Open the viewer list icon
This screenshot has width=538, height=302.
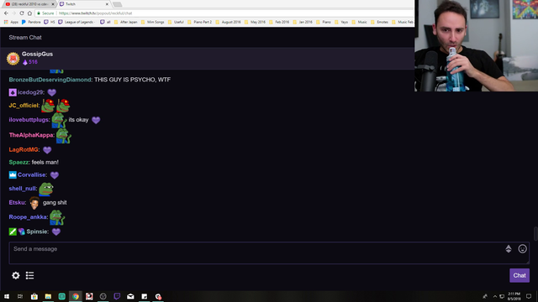pos(30,275)
